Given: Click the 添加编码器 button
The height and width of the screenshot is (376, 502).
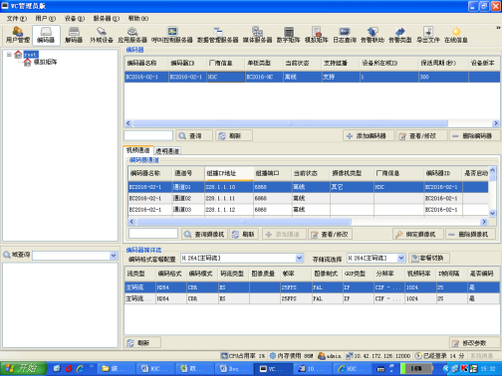Looking at the screenshot, I should [x=369, y=136].
